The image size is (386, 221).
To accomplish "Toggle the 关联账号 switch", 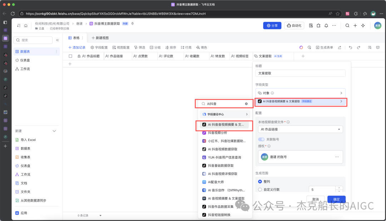I will click(261, 139).
